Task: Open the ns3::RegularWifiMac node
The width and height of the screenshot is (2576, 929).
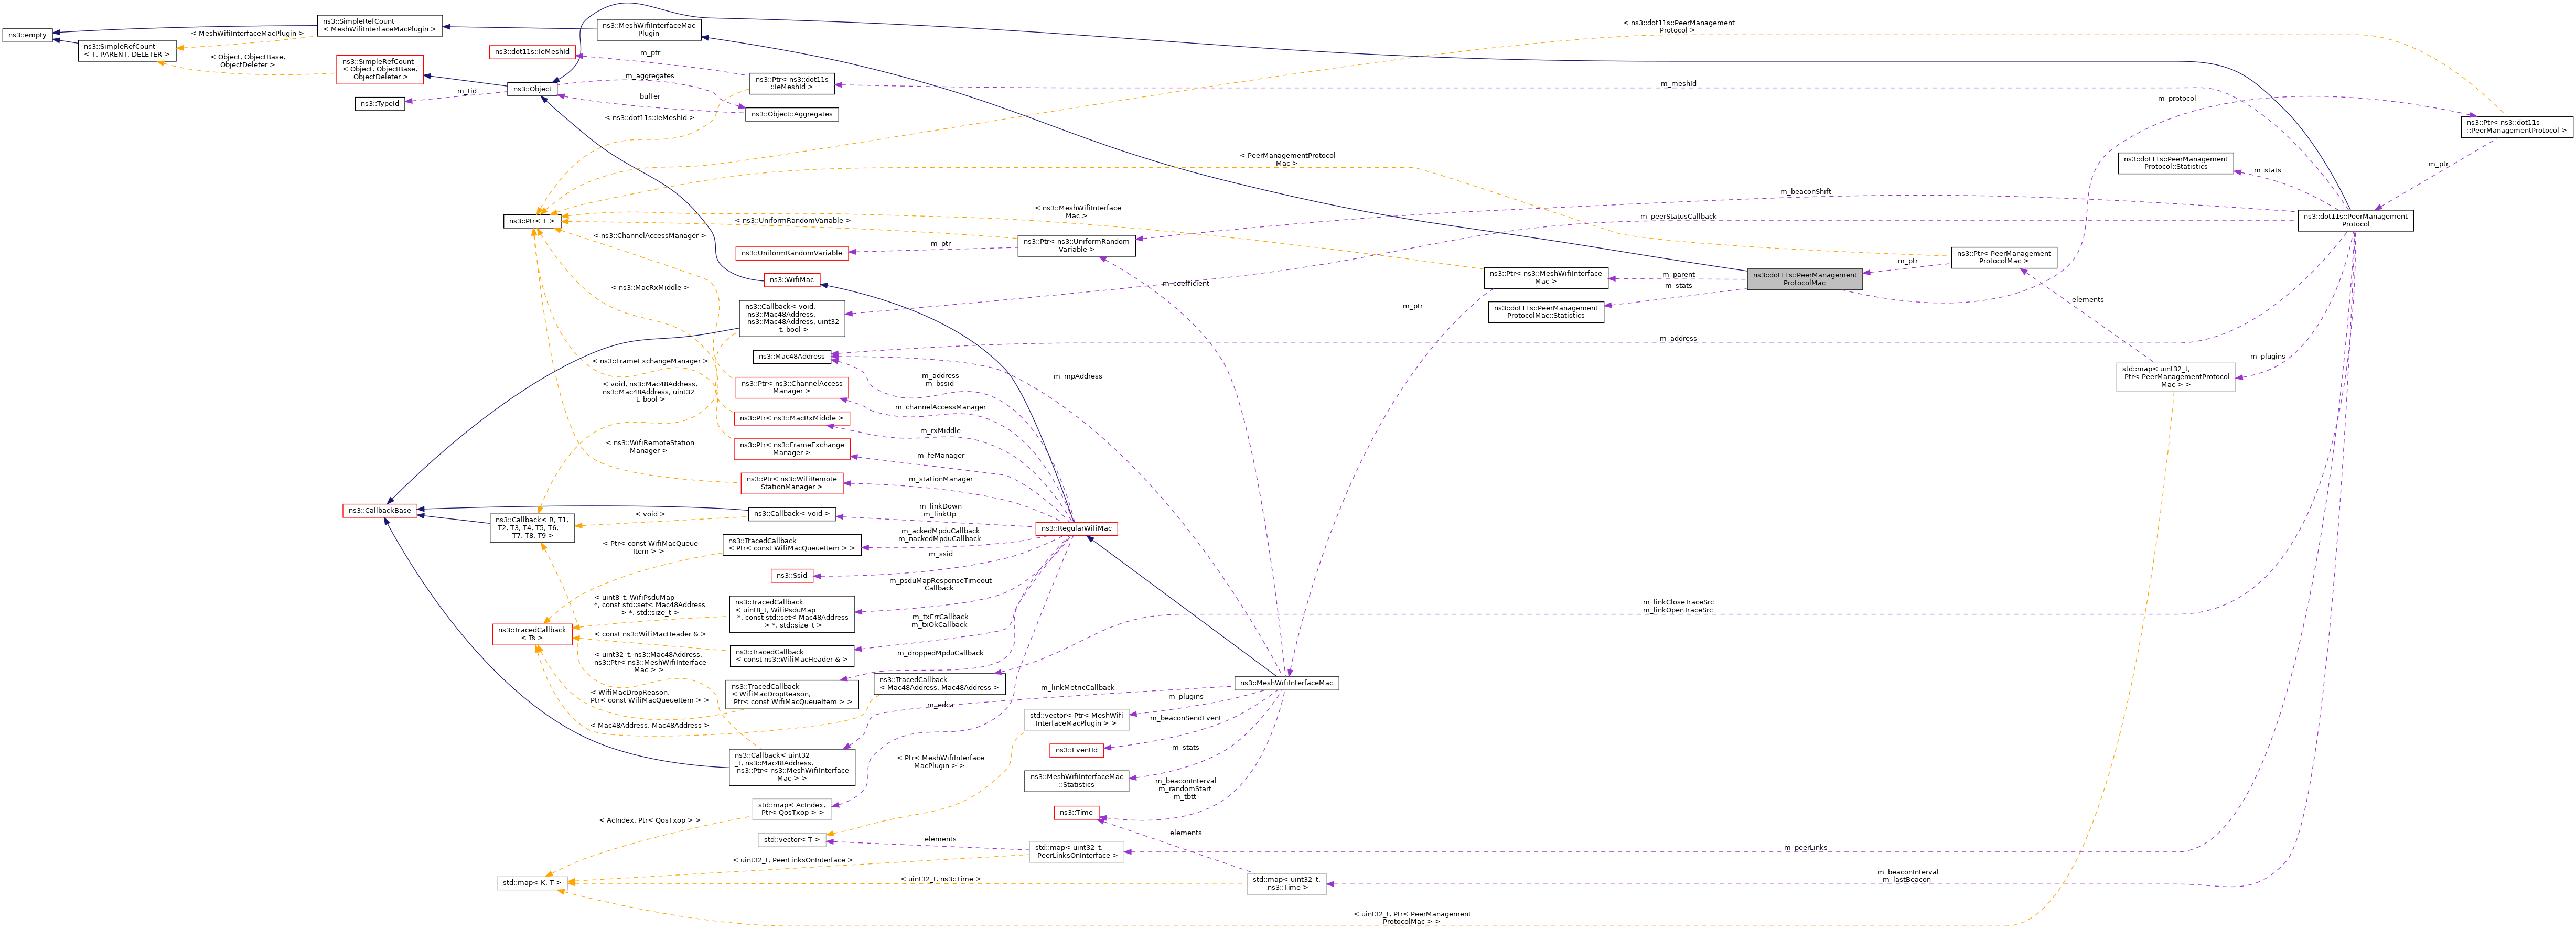Action: [1076, 528]
